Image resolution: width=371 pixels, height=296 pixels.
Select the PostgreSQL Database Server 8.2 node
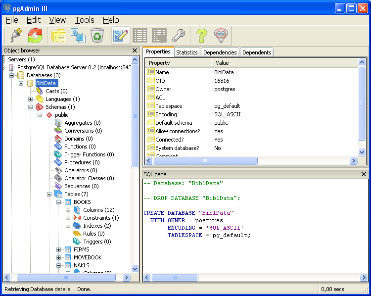(74, 67)
